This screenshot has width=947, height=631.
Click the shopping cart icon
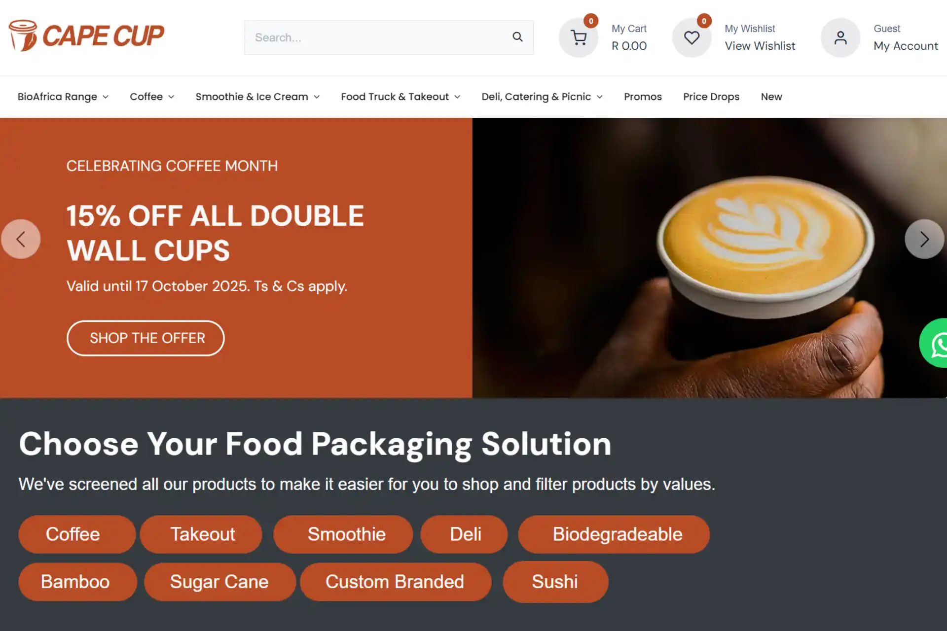[579, 37]
